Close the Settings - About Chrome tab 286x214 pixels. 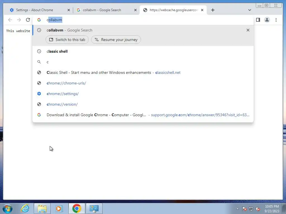[69, 10]
